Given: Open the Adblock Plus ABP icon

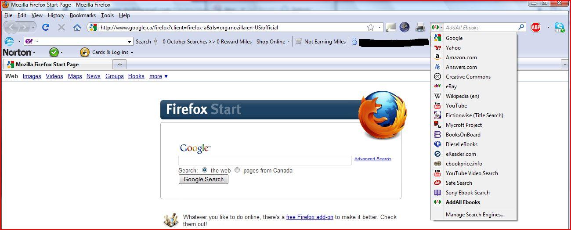Looking at the screenshot, I should (x=536, y=27).
